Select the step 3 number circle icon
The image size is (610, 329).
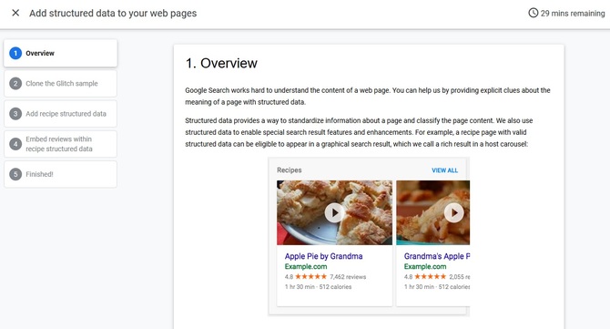(15, 114)
